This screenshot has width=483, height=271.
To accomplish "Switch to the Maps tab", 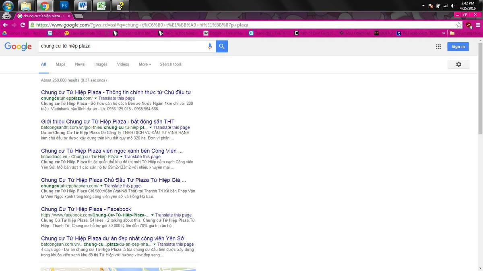I will 60,64.
